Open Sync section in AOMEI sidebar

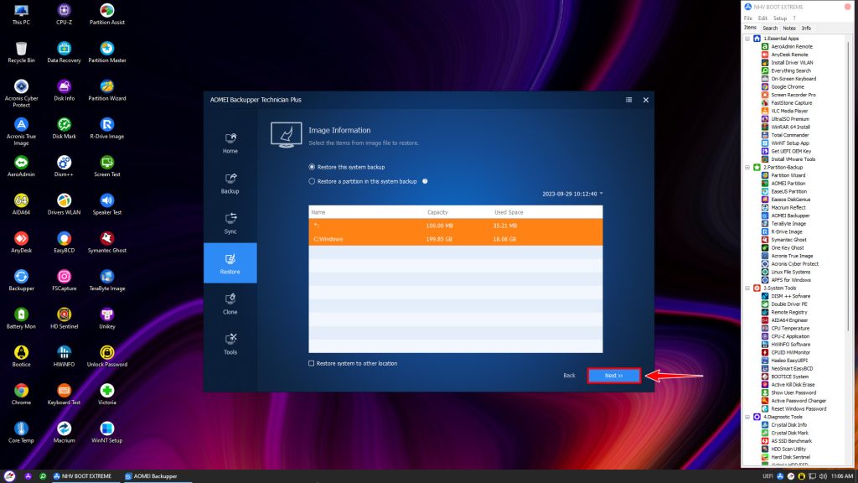click(x=230, y=223)
